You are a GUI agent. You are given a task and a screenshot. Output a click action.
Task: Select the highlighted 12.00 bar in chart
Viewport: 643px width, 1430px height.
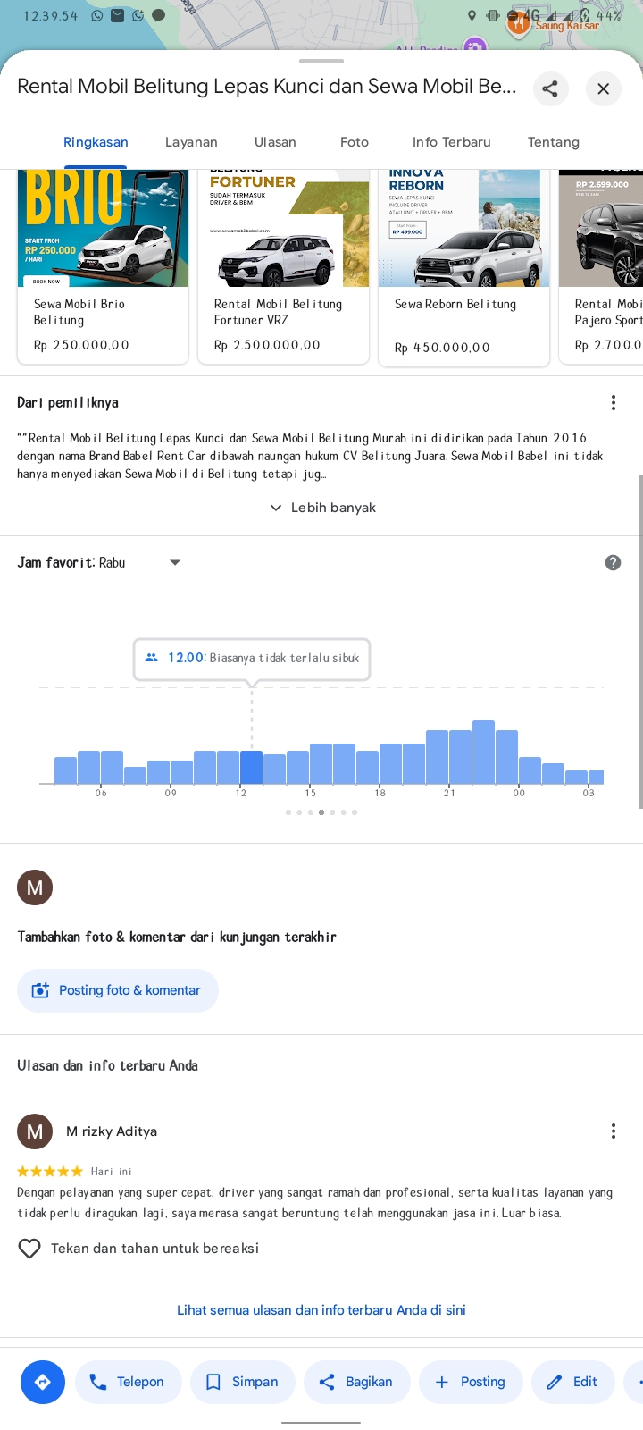point(252,767)
